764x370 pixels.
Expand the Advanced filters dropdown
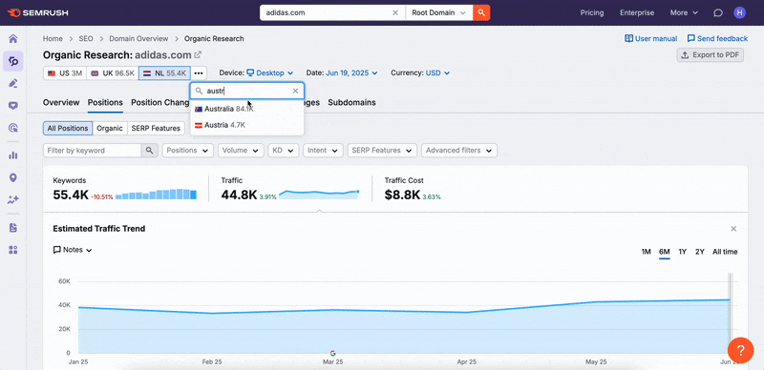[459, 151]
